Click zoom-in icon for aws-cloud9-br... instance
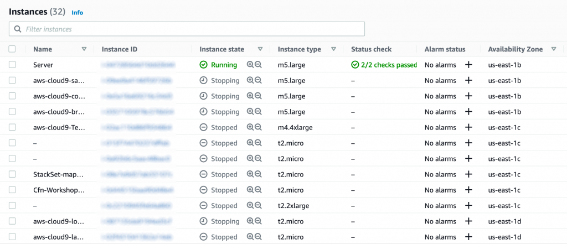Viewport: 567px width, 244px height. (x=250, y=111)
